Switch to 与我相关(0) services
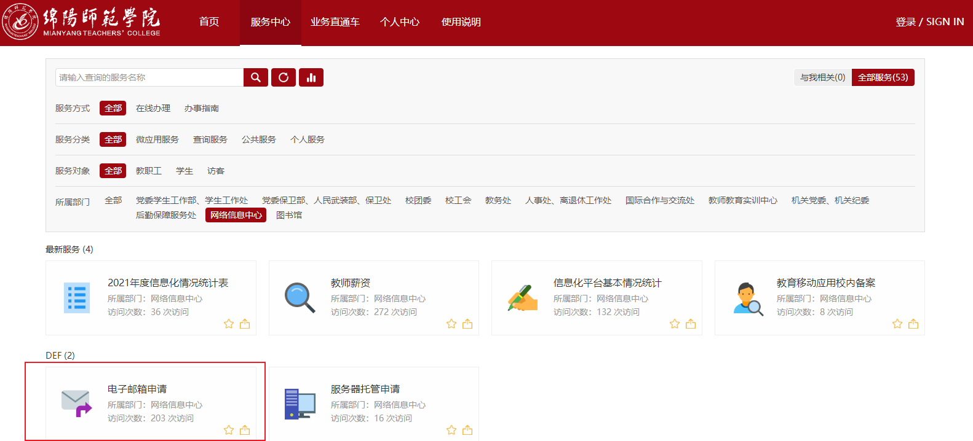This screenshot has height=441, width=973. [822, 77]
